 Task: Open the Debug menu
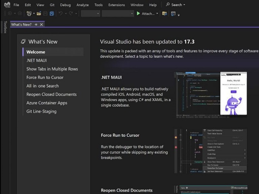[x=65, y=5]
